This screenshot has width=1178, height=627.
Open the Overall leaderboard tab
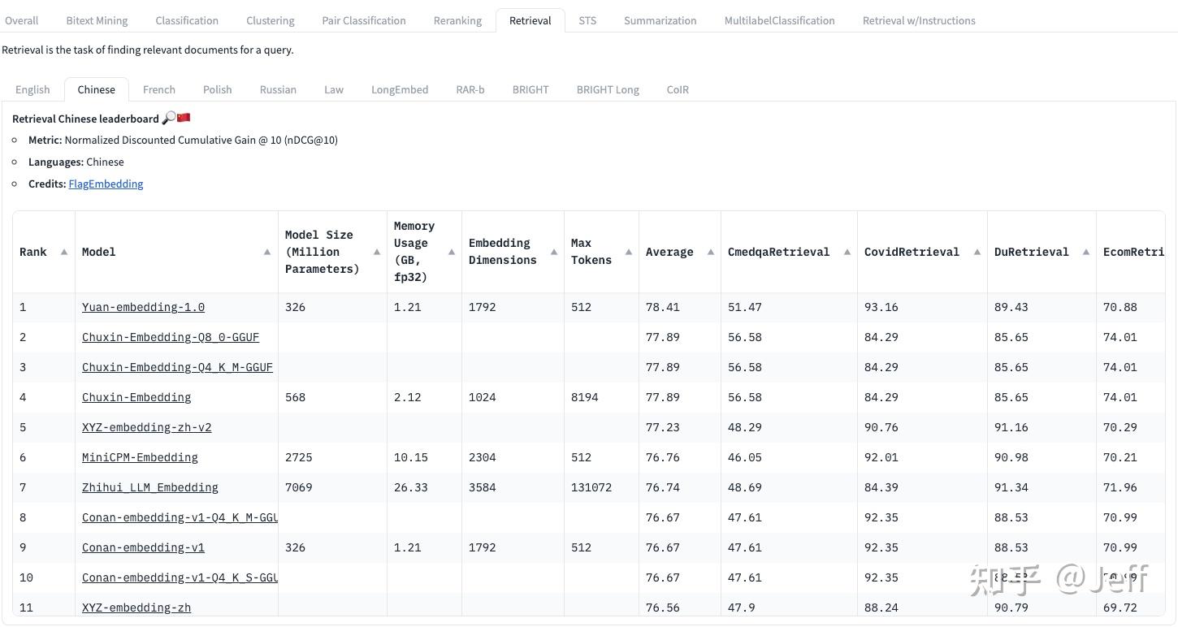[21, 20]
